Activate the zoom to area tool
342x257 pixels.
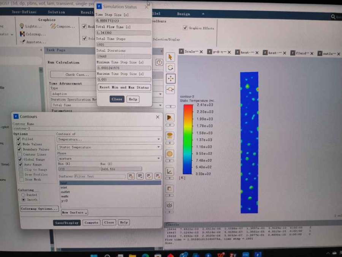[170, 89]
